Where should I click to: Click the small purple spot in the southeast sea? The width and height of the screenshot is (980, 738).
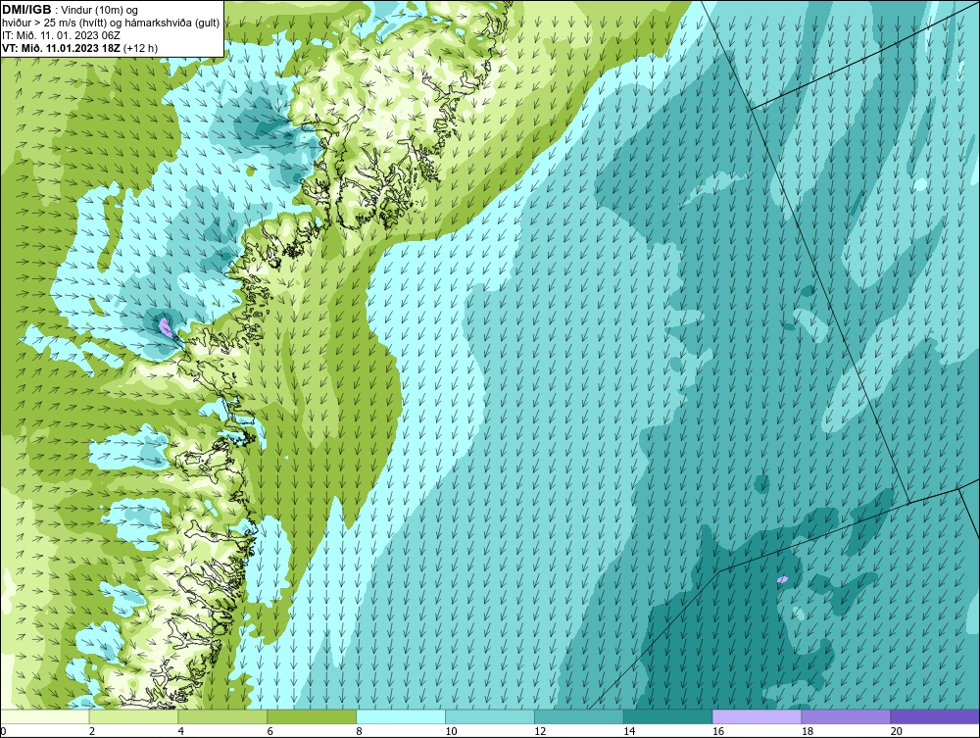coord(782,580)
